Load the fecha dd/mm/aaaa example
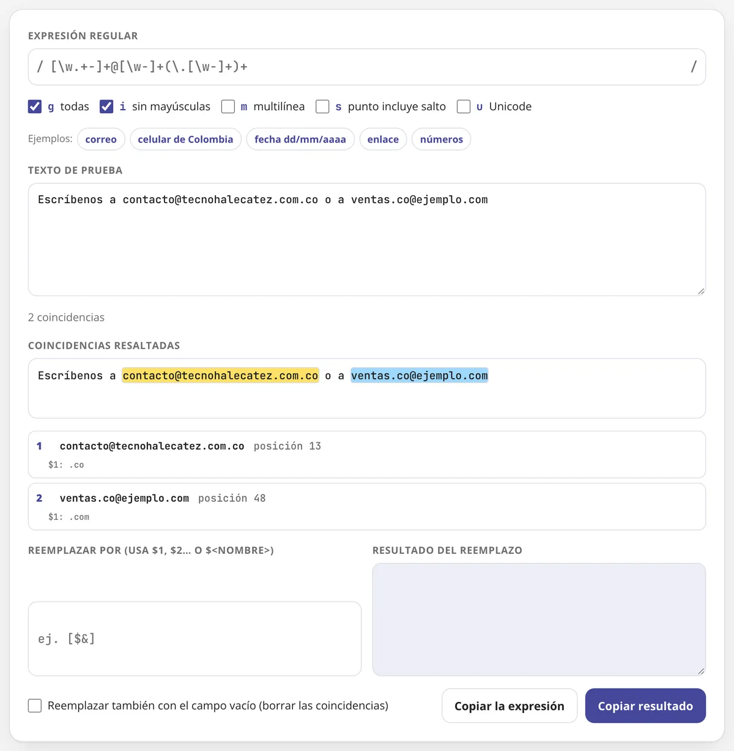 tap(300, 139)
